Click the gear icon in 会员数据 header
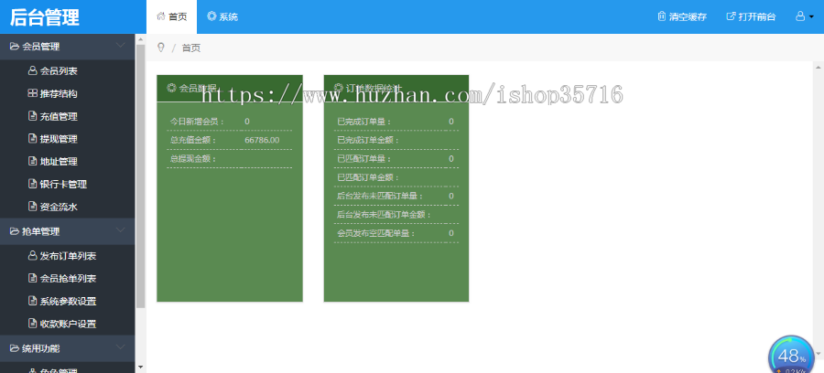The width and height of the screenshot is (824, 373). pos(171,88)
